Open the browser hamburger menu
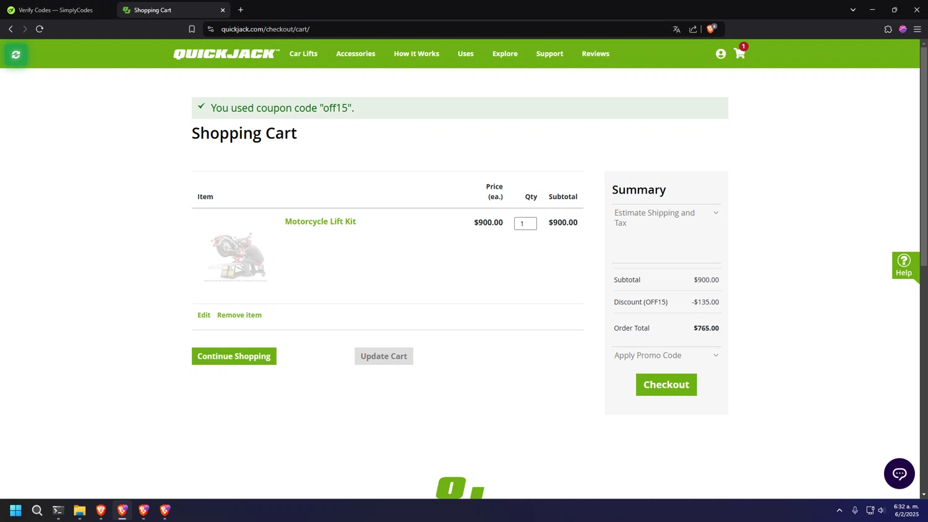Viewport: 928px width, 522px height. [917, 29]
